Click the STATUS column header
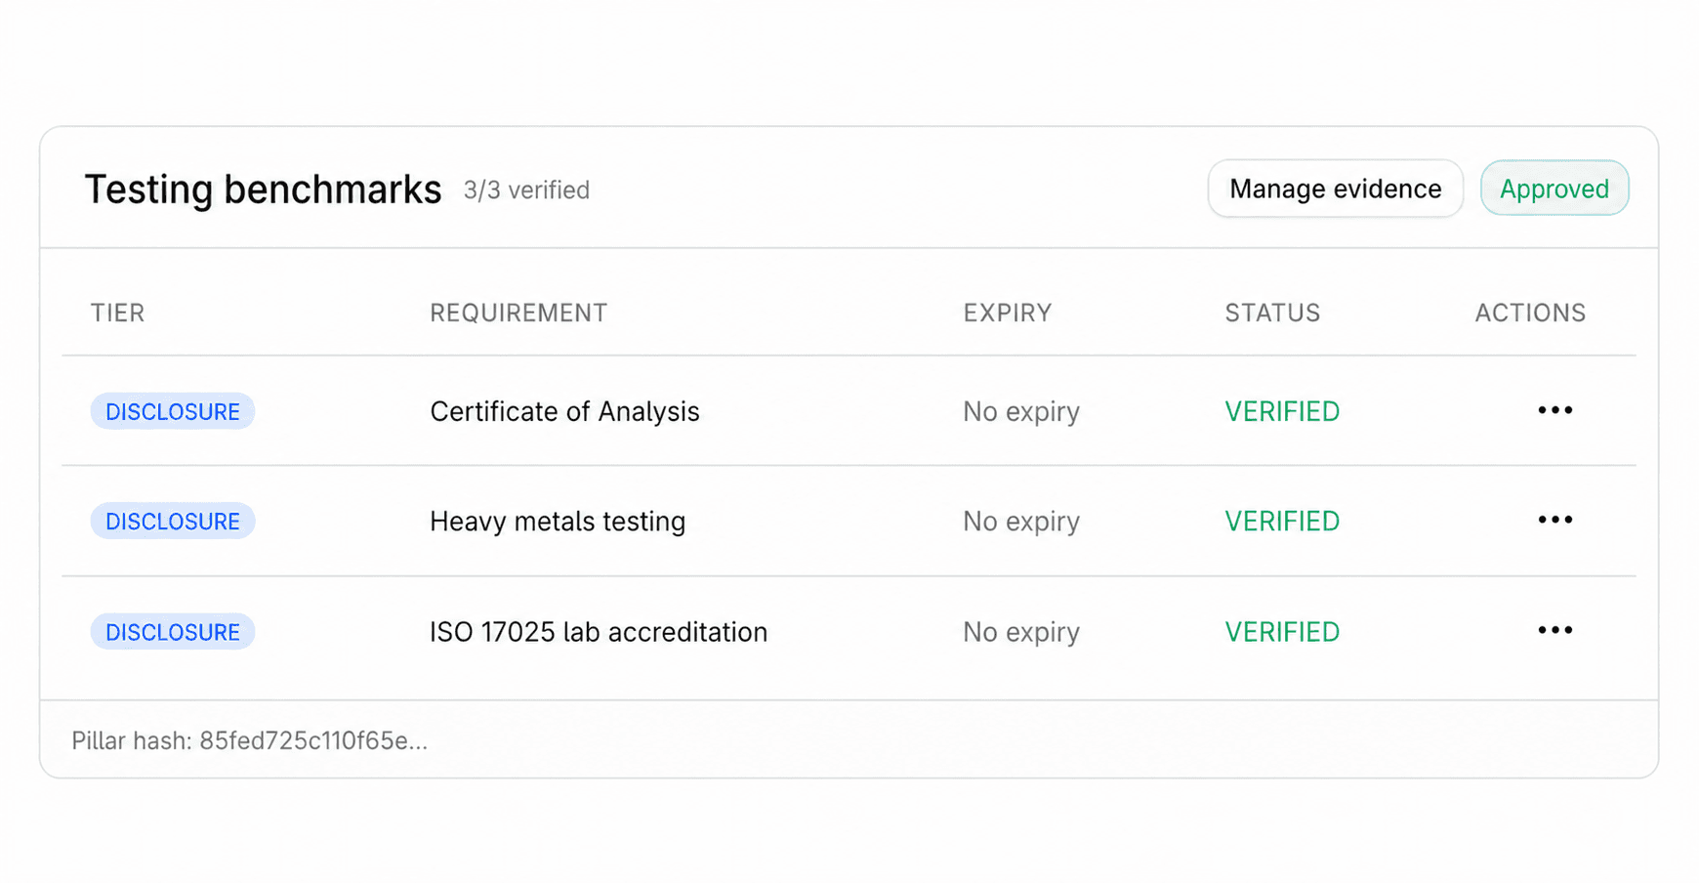Viewport: 1699px width, 883px height. click(x=1271, y=313)
